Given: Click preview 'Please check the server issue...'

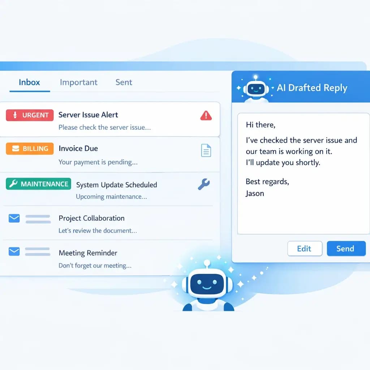Looking at the screenshot, I should pos(104,128).
